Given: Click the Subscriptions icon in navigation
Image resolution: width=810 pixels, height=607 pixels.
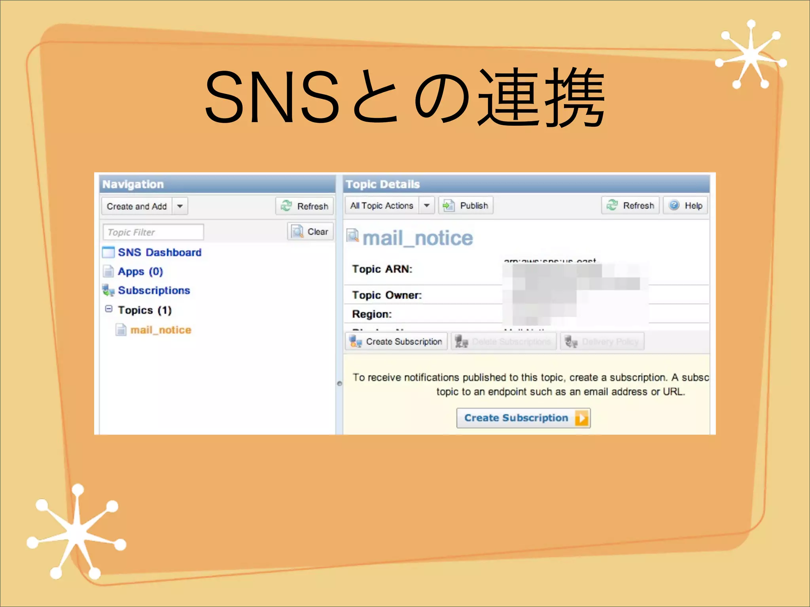Looking at the screenshot, I should click(x=108, y=290).
